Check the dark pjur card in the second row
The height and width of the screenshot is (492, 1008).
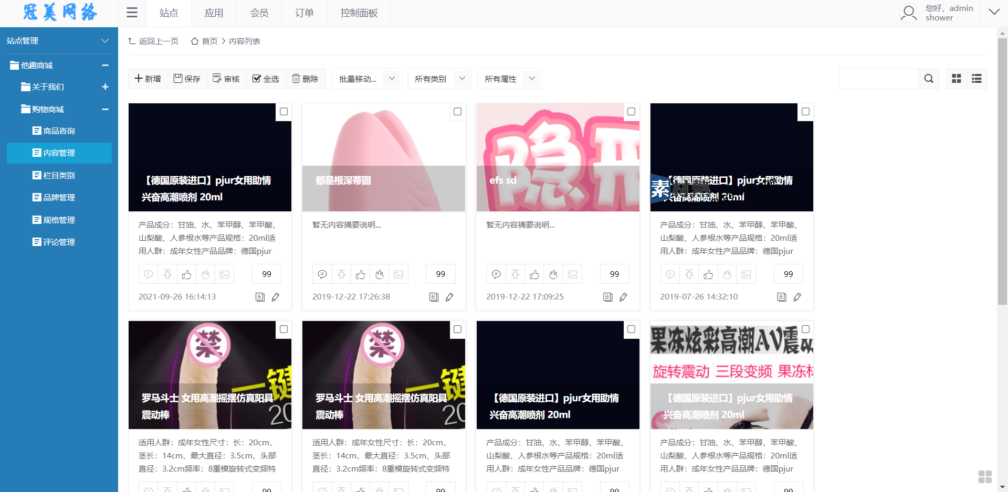pos(631,329)
